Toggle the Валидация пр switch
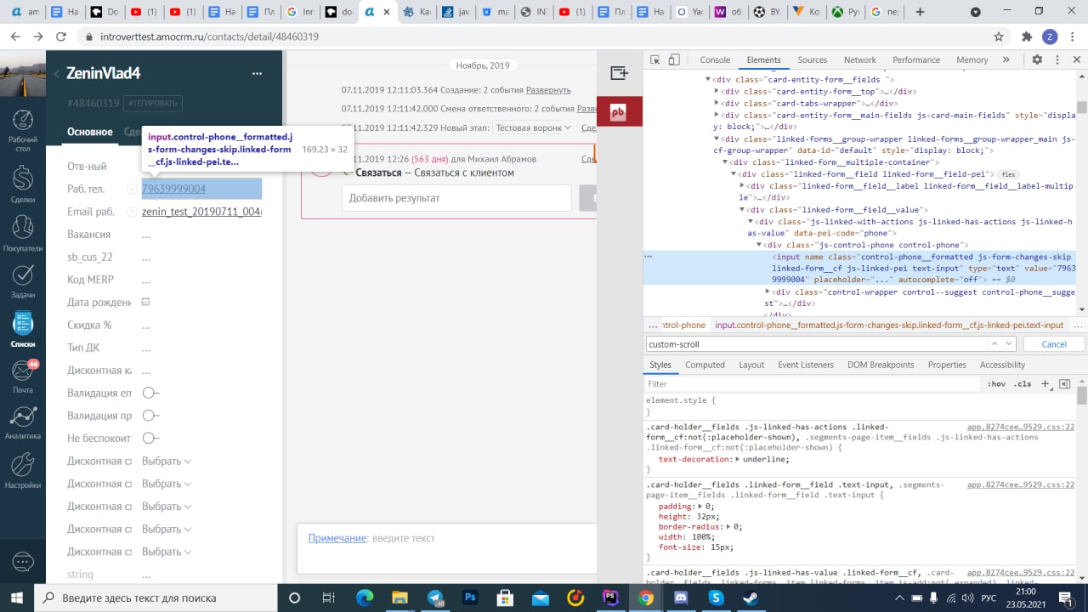The height and width of the screenshot is (612, 1088). pos(150,416)
